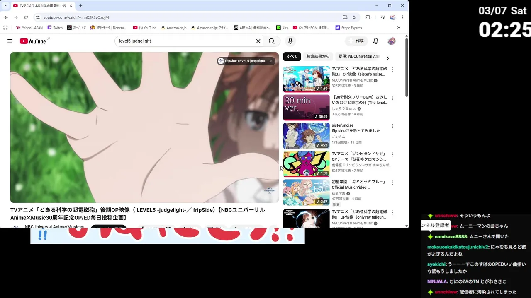Go to YouTube home via the logo

click(x=33, y=41)
